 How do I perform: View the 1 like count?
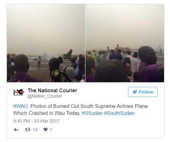(51, 130)
